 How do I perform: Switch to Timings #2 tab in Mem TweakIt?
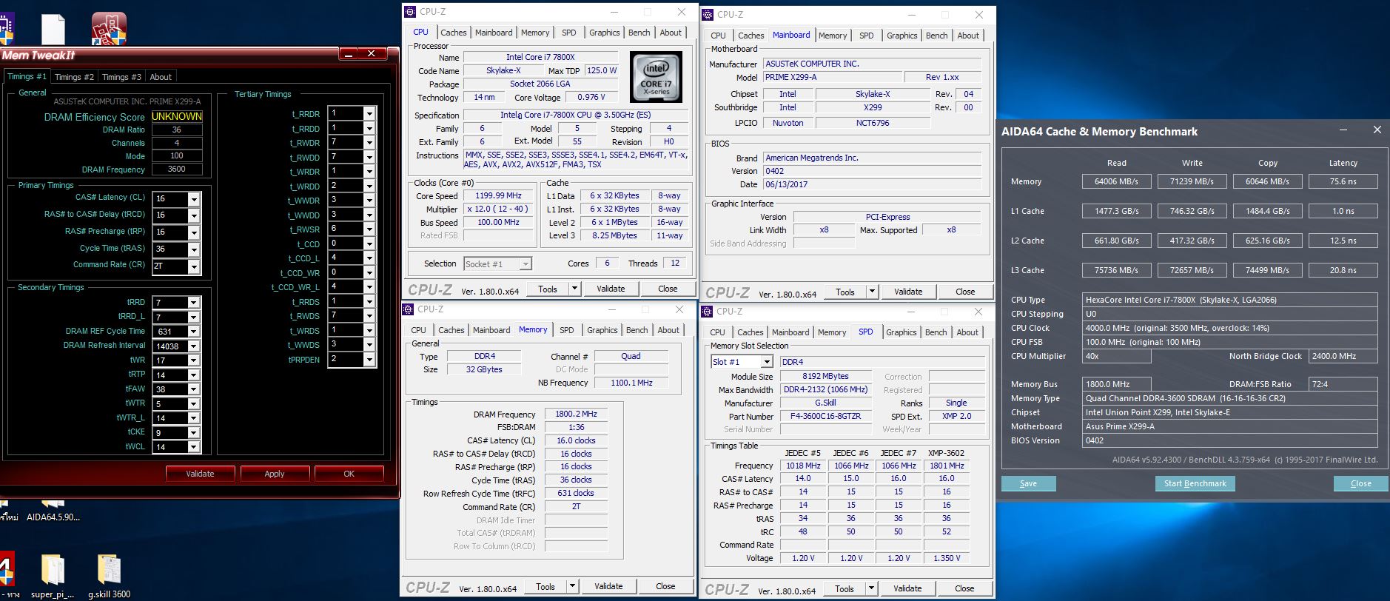74,77
